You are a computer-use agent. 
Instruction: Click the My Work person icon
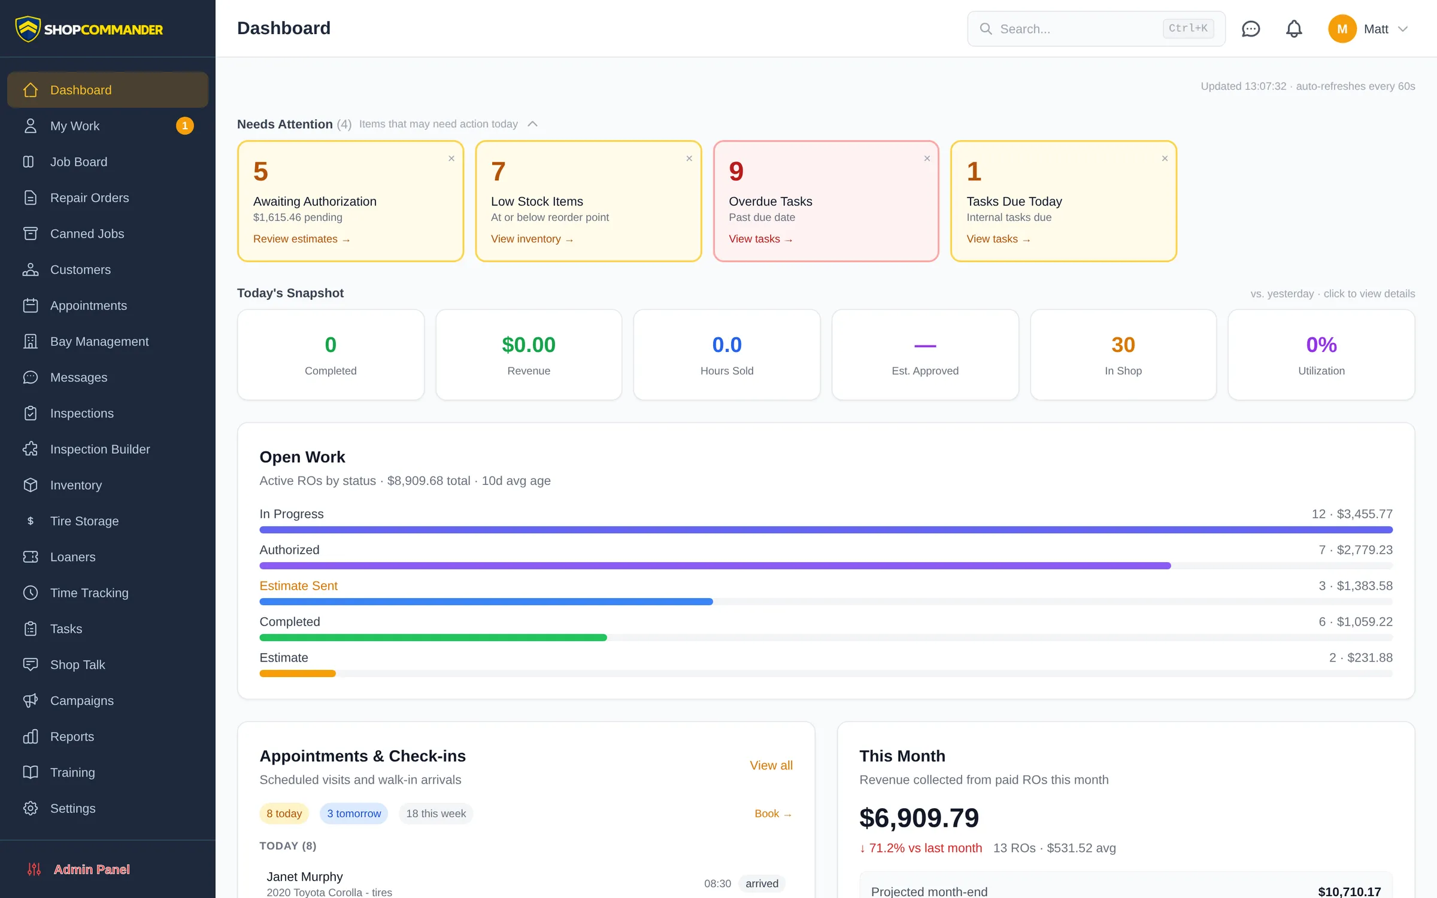coord(31,126)
